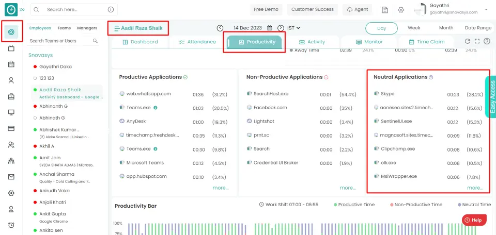This screenshot has height=235, width=496.
Task: Open the date picker calendar icon
Action: (270, 28)
